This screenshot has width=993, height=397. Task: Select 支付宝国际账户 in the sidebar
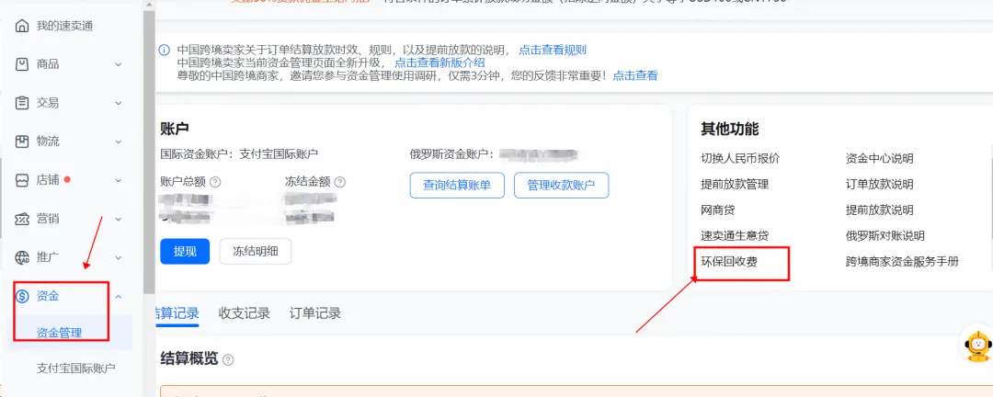point(76,369)
